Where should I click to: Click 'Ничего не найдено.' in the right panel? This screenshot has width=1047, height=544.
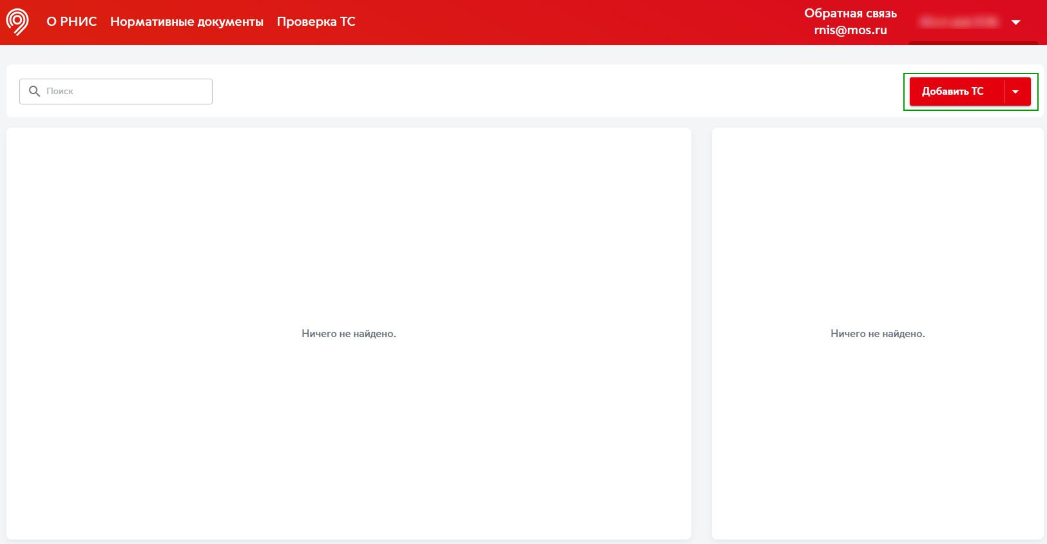pos(878,334)
